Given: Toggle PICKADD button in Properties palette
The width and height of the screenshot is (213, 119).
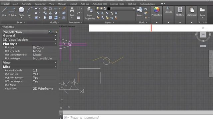Looking at the screenshot, I should [x=50, y=32].
